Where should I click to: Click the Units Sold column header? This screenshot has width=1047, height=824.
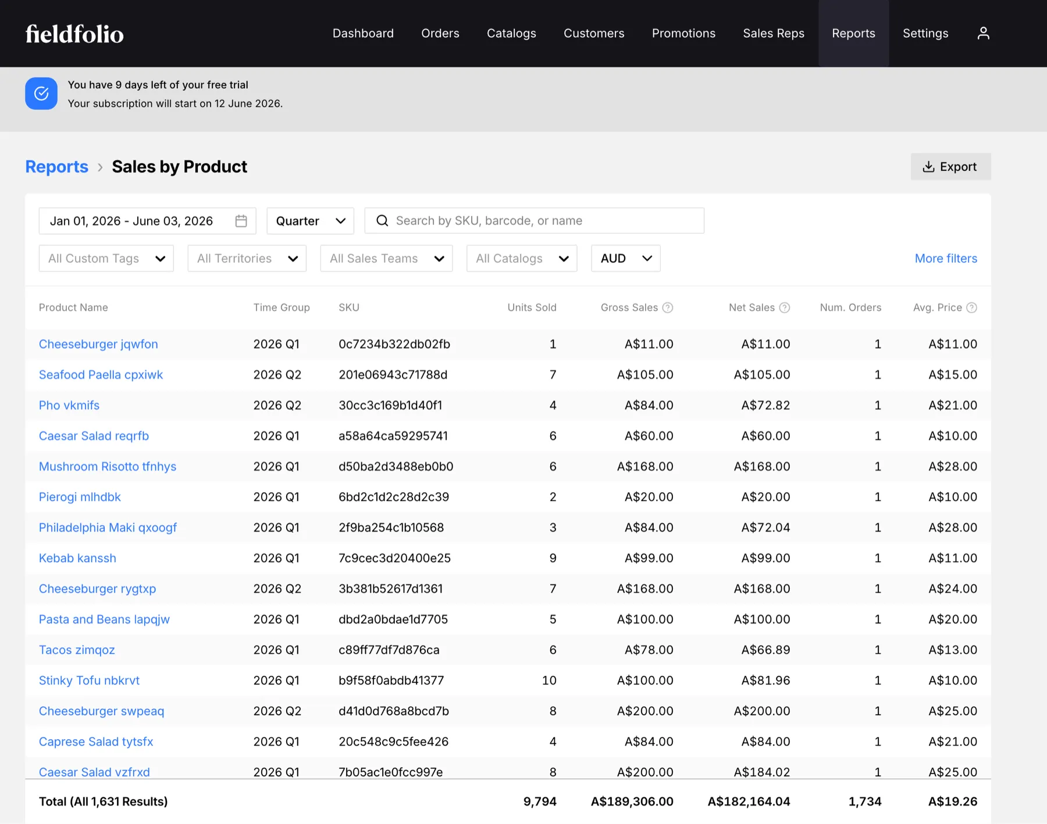point(532,307)
